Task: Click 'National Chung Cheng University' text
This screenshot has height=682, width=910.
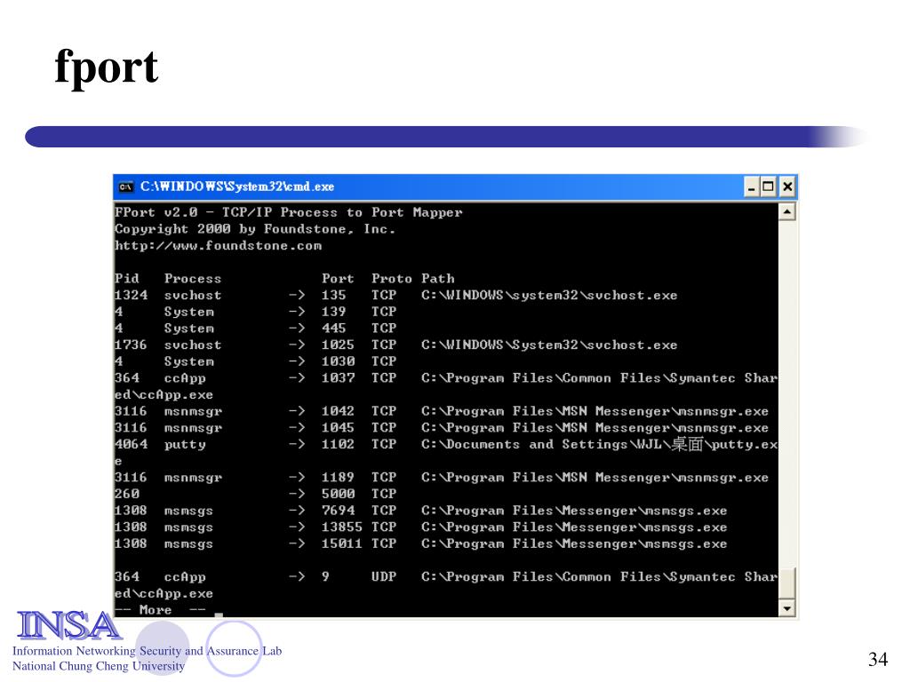Action: click(x=99, y=666)
